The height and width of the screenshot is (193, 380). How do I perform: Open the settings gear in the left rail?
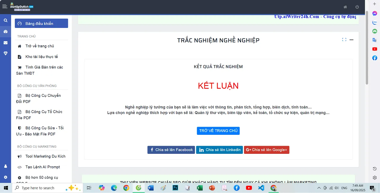[5, 177]
